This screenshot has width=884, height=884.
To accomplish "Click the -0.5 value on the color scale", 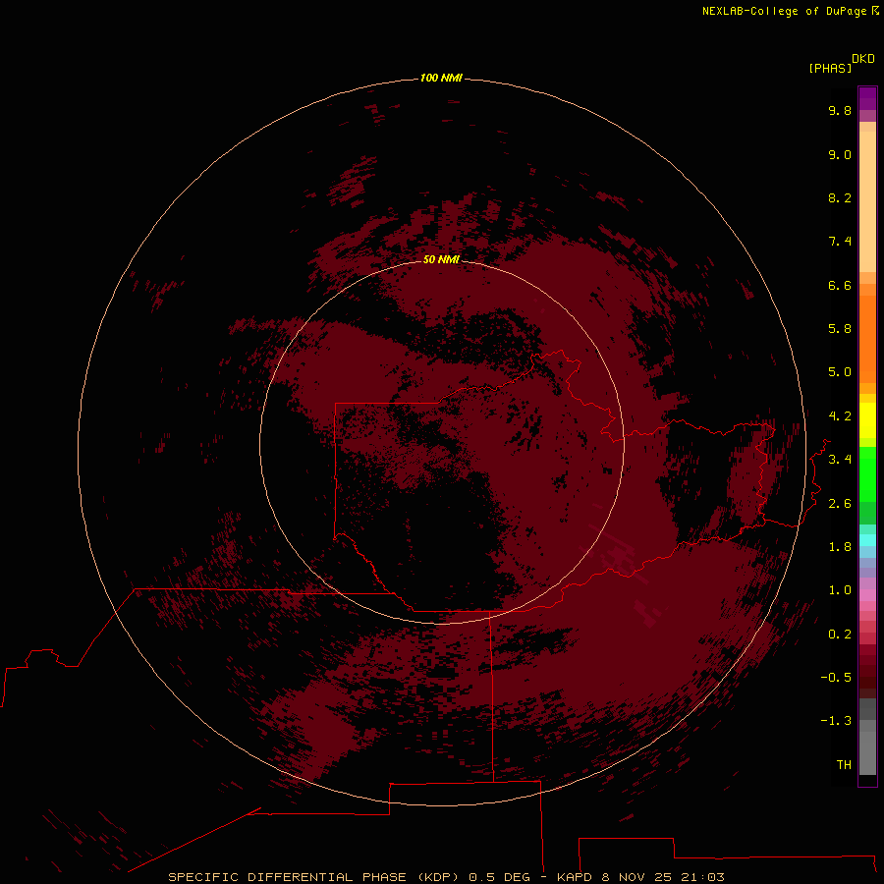I will click(x=836, y=678).
